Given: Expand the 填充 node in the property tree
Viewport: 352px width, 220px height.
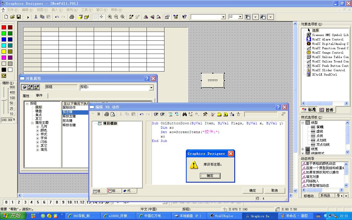Looking at the screenshot, I should 37,150.
